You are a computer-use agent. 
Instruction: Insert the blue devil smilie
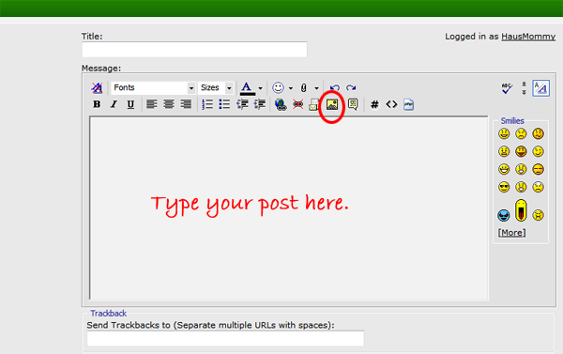pyautogui.click(x=504, y=215)
